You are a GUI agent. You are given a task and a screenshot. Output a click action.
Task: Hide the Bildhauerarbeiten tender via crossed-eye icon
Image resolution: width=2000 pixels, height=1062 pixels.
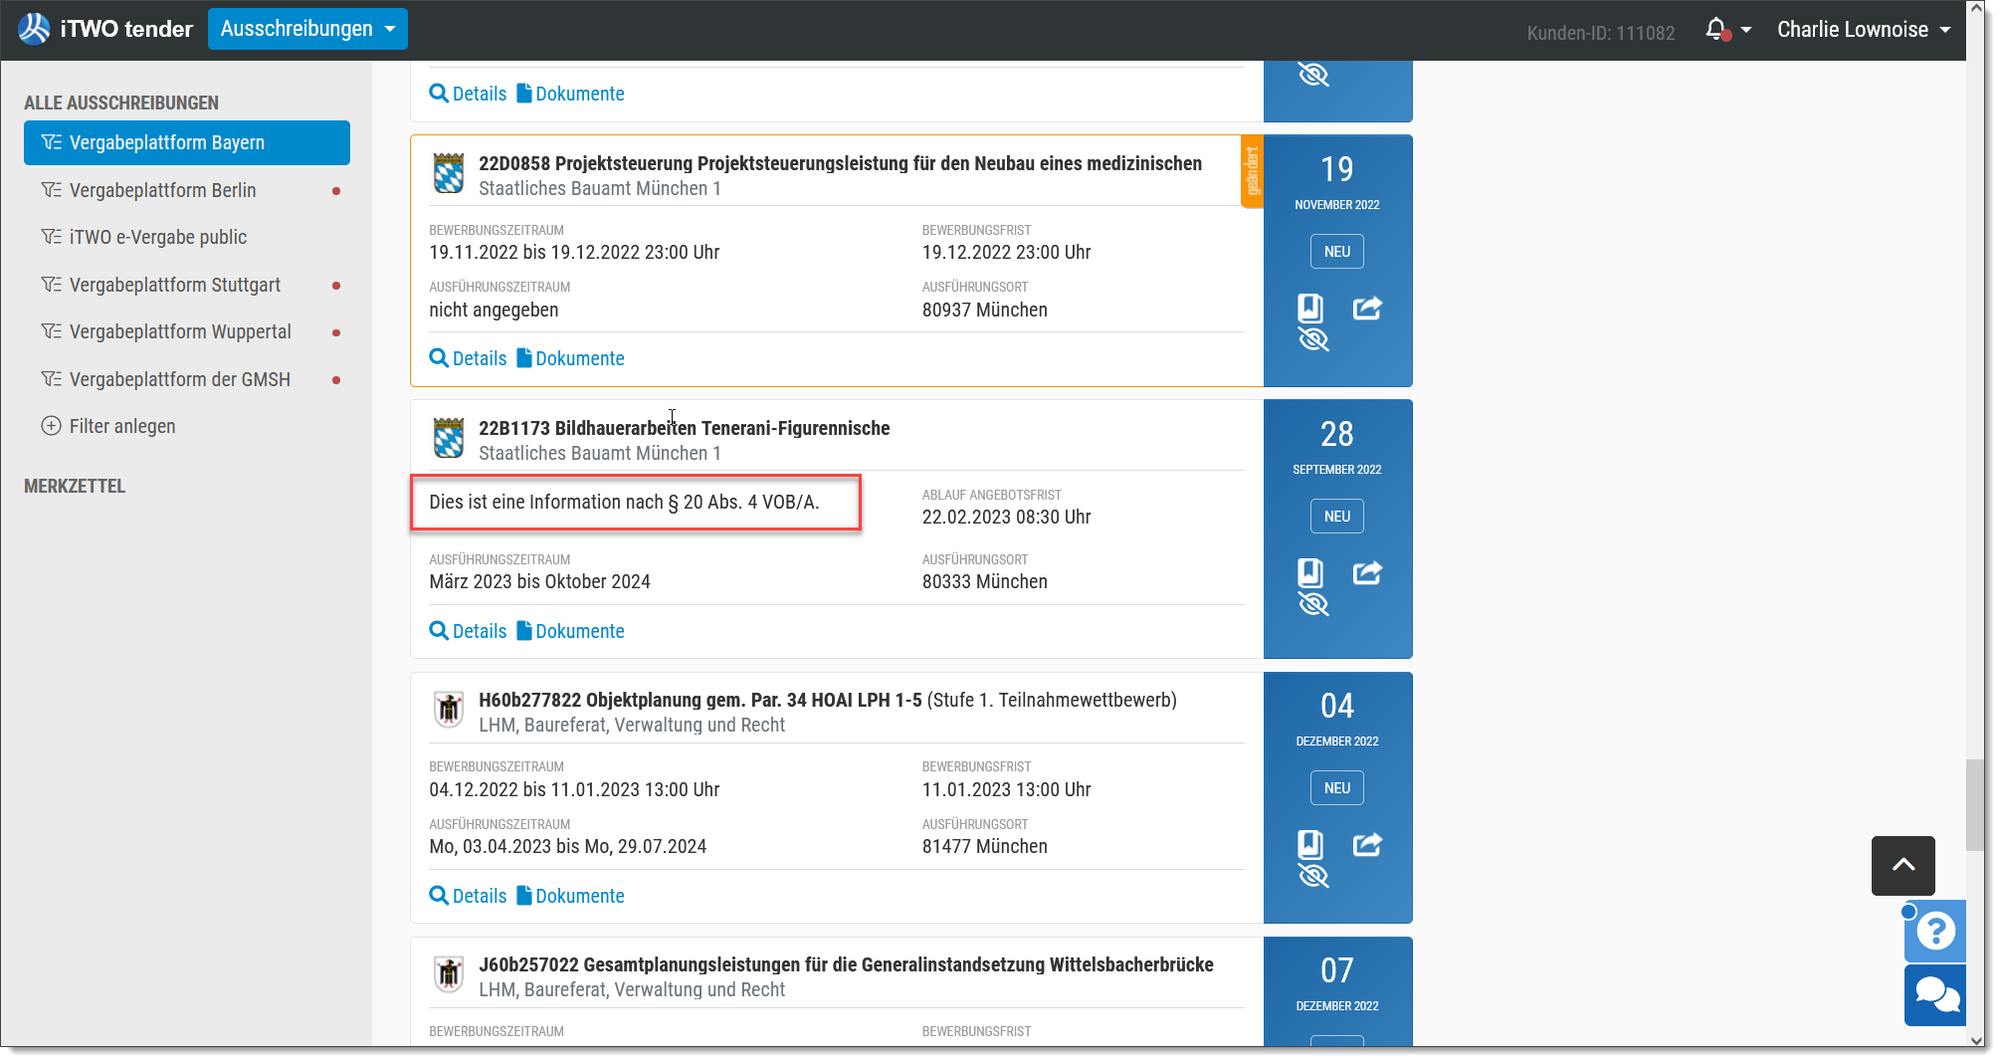[1313, 604]
